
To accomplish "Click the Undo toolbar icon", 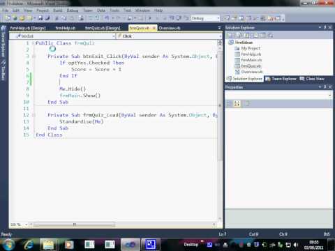I will point(107,18).
